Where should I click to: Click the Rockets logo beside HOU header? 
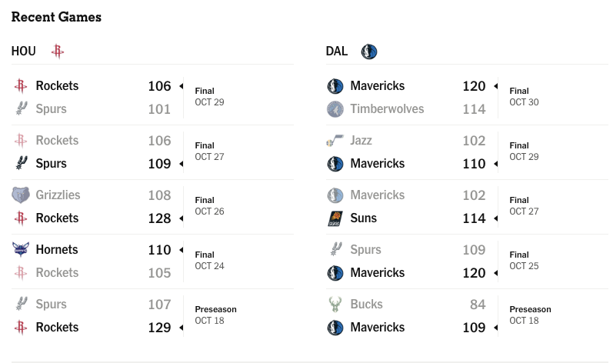[58, 52]
